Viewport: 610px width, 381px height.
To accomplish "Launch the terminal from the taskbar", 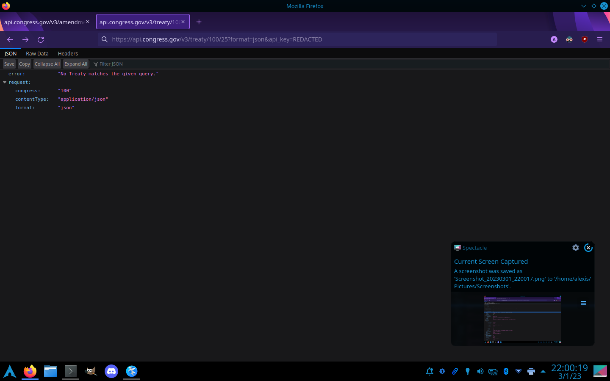I will coord(70,371).
